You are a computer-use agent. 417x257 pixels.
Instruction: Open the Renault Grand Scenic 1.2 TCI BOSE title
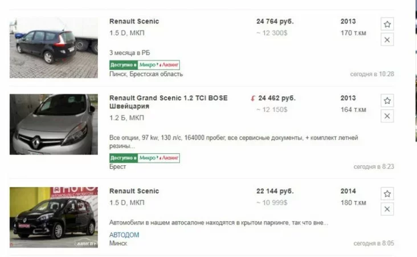coord(168,98)
